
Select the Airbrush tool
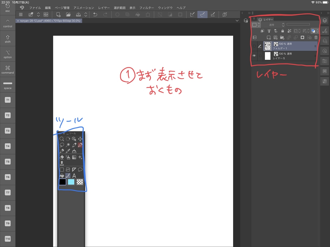coord(68,157)
